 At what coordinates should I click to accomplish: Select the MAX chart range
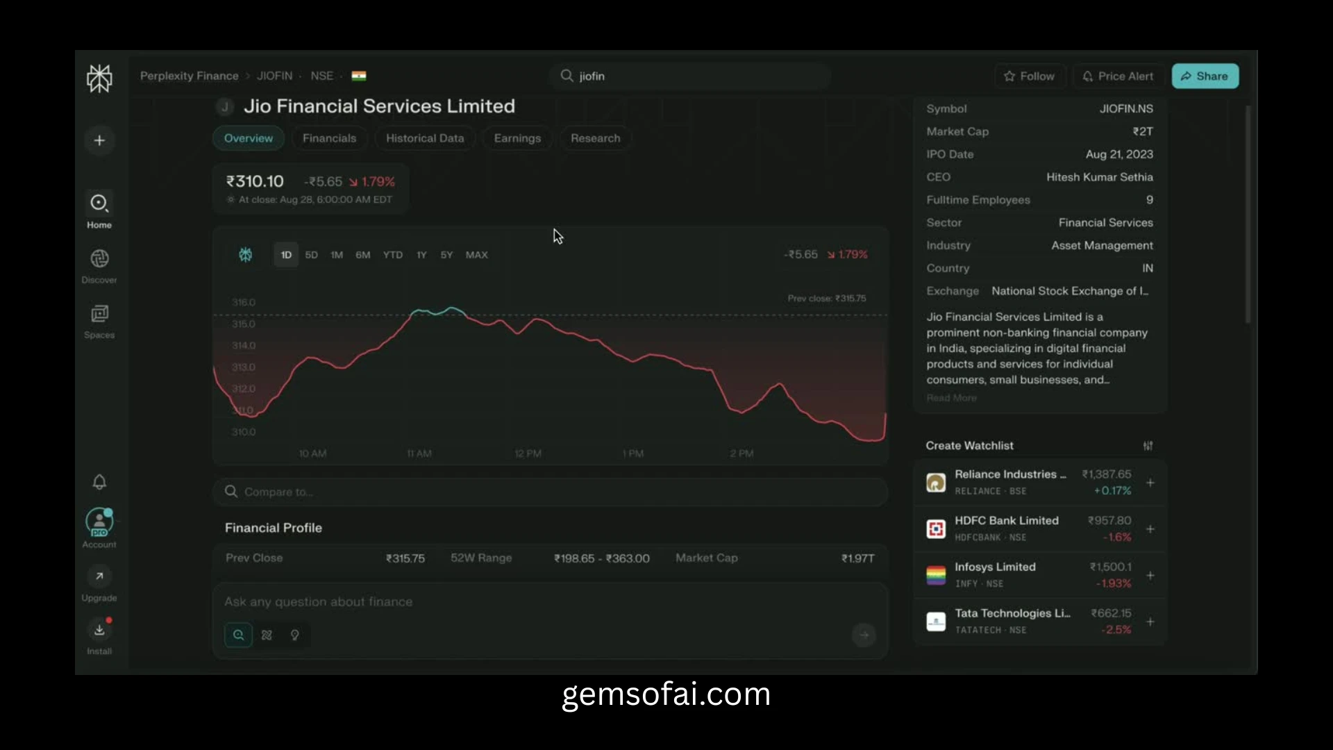477,255
